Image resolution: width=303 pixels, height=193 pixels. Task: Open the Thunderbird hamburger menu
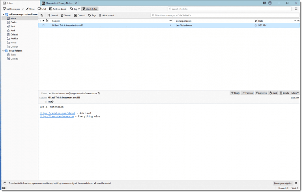(x=296, y=9)
